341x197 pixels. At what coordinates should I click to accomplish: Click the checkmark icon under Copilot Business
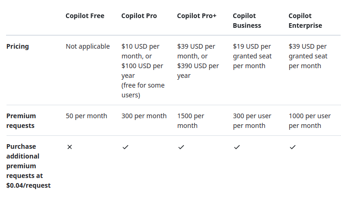(x=237, y=147)
